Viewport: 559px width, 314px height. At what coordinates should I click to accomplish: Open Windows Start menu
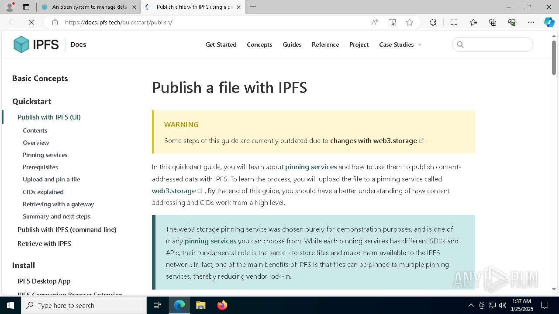(10, 305)
